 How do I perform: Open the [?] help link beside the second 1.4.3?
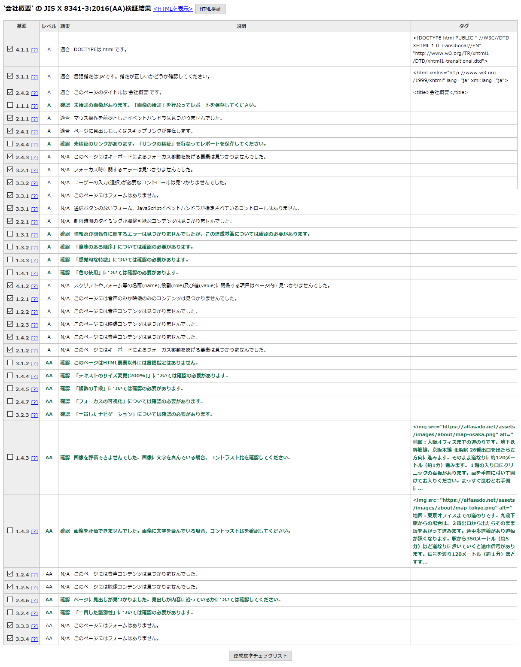34,531
